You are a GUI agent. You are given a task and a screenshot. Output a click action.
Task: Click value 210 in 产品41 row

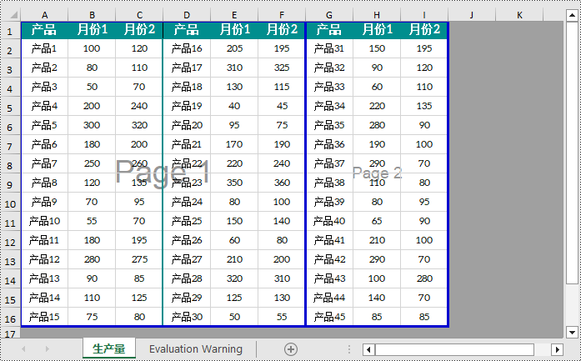pos(377,240)
